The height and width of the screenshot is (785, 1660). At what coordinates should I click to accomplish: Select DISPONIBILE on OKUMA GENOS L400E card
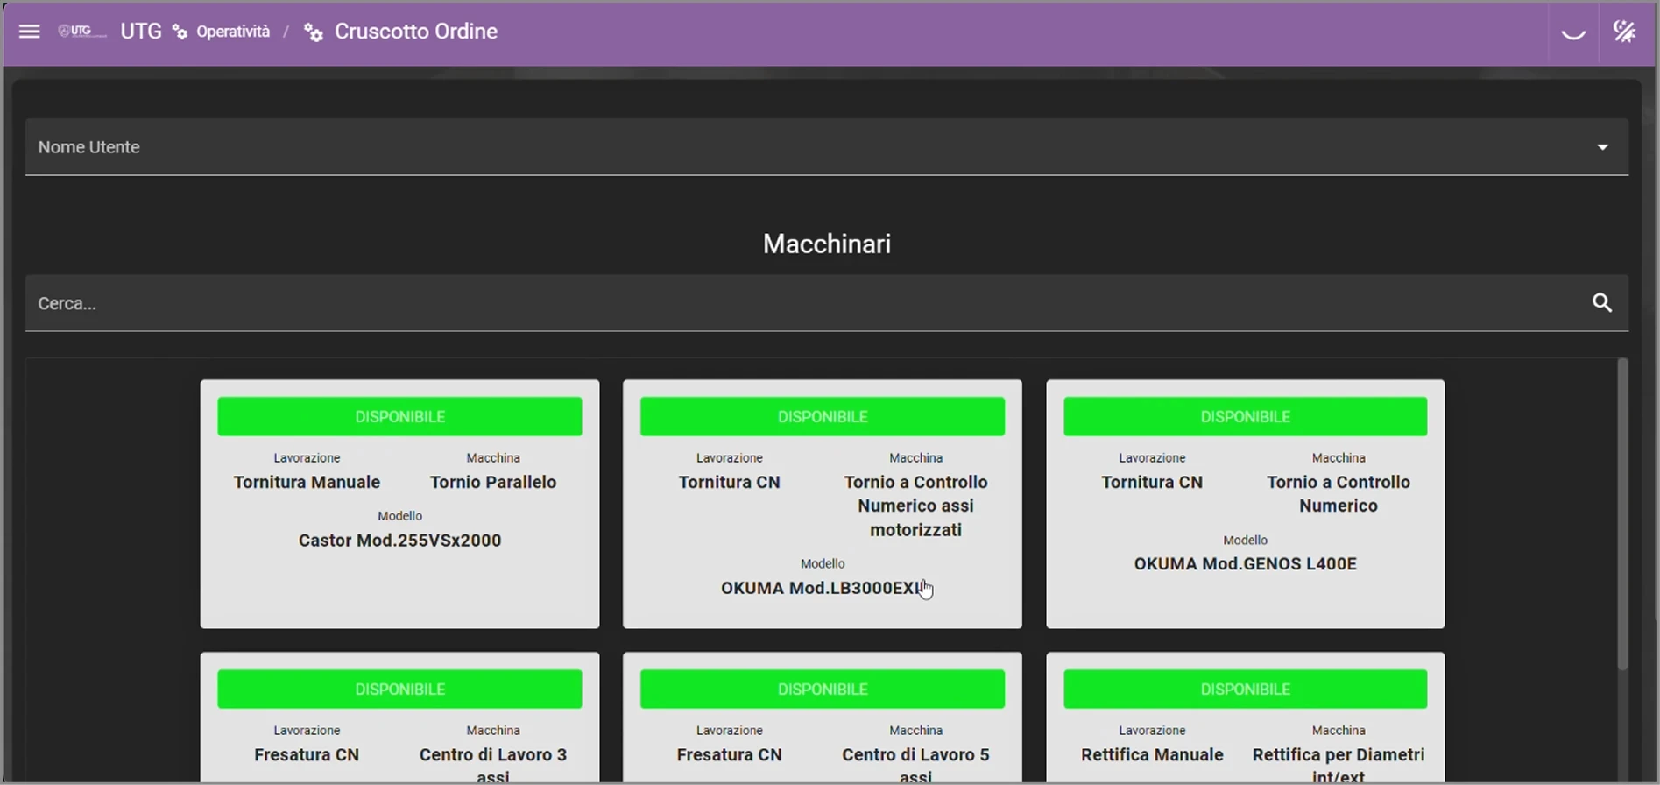[1245, 416]
